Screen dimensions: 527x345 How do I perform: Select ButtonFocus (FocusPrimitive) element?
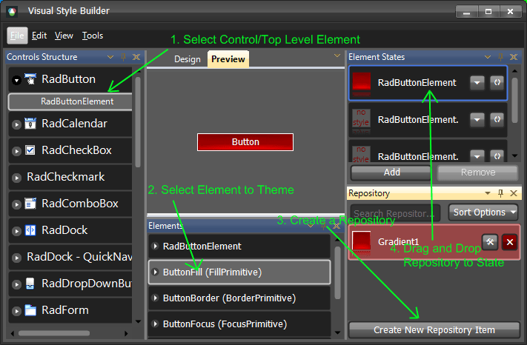[239, 324]
